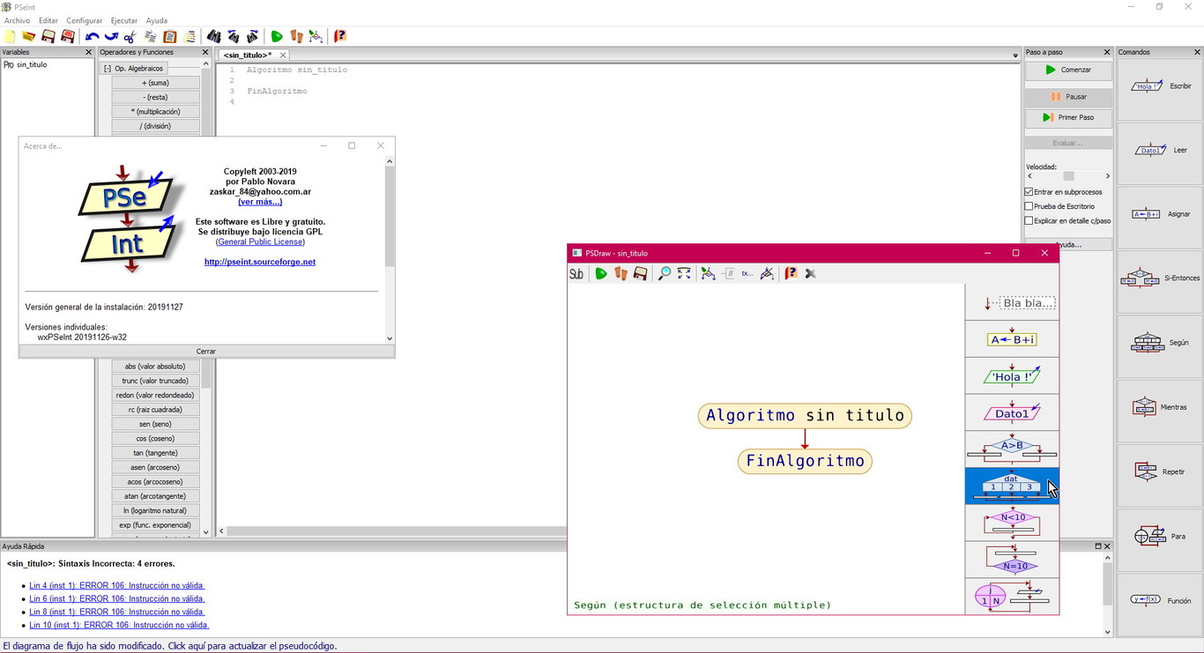This screenshot has width=1204, height=653.
Task: Select the Escribir command block
Action: [x=1159, y=85]
